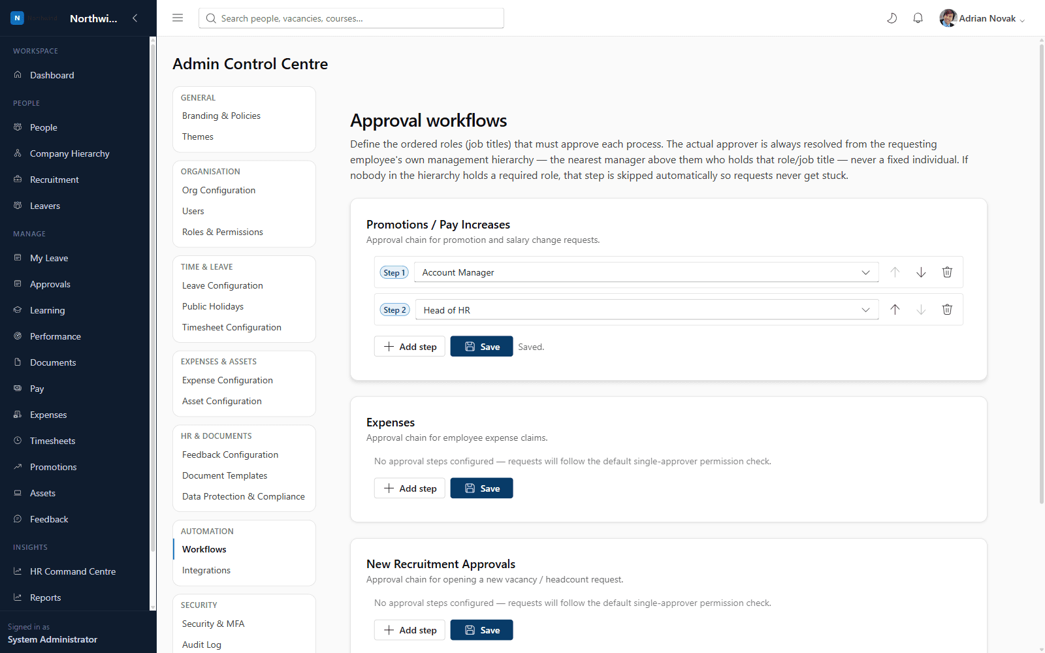Click the search people, vacancies, courses field
The image size is (1045, 653).
(x=351, y=18)
